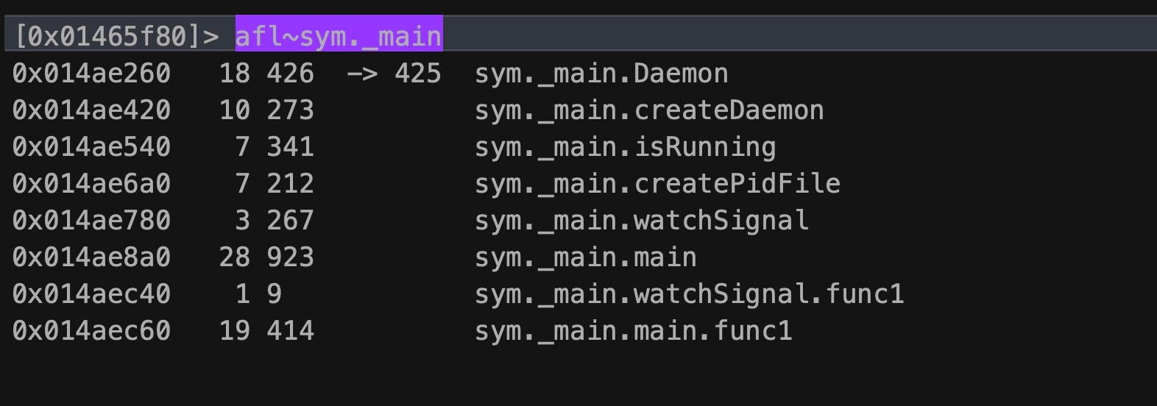
Task: Click the sym._main.watchSignal.func1 symbol
Action: coord(689,294)
